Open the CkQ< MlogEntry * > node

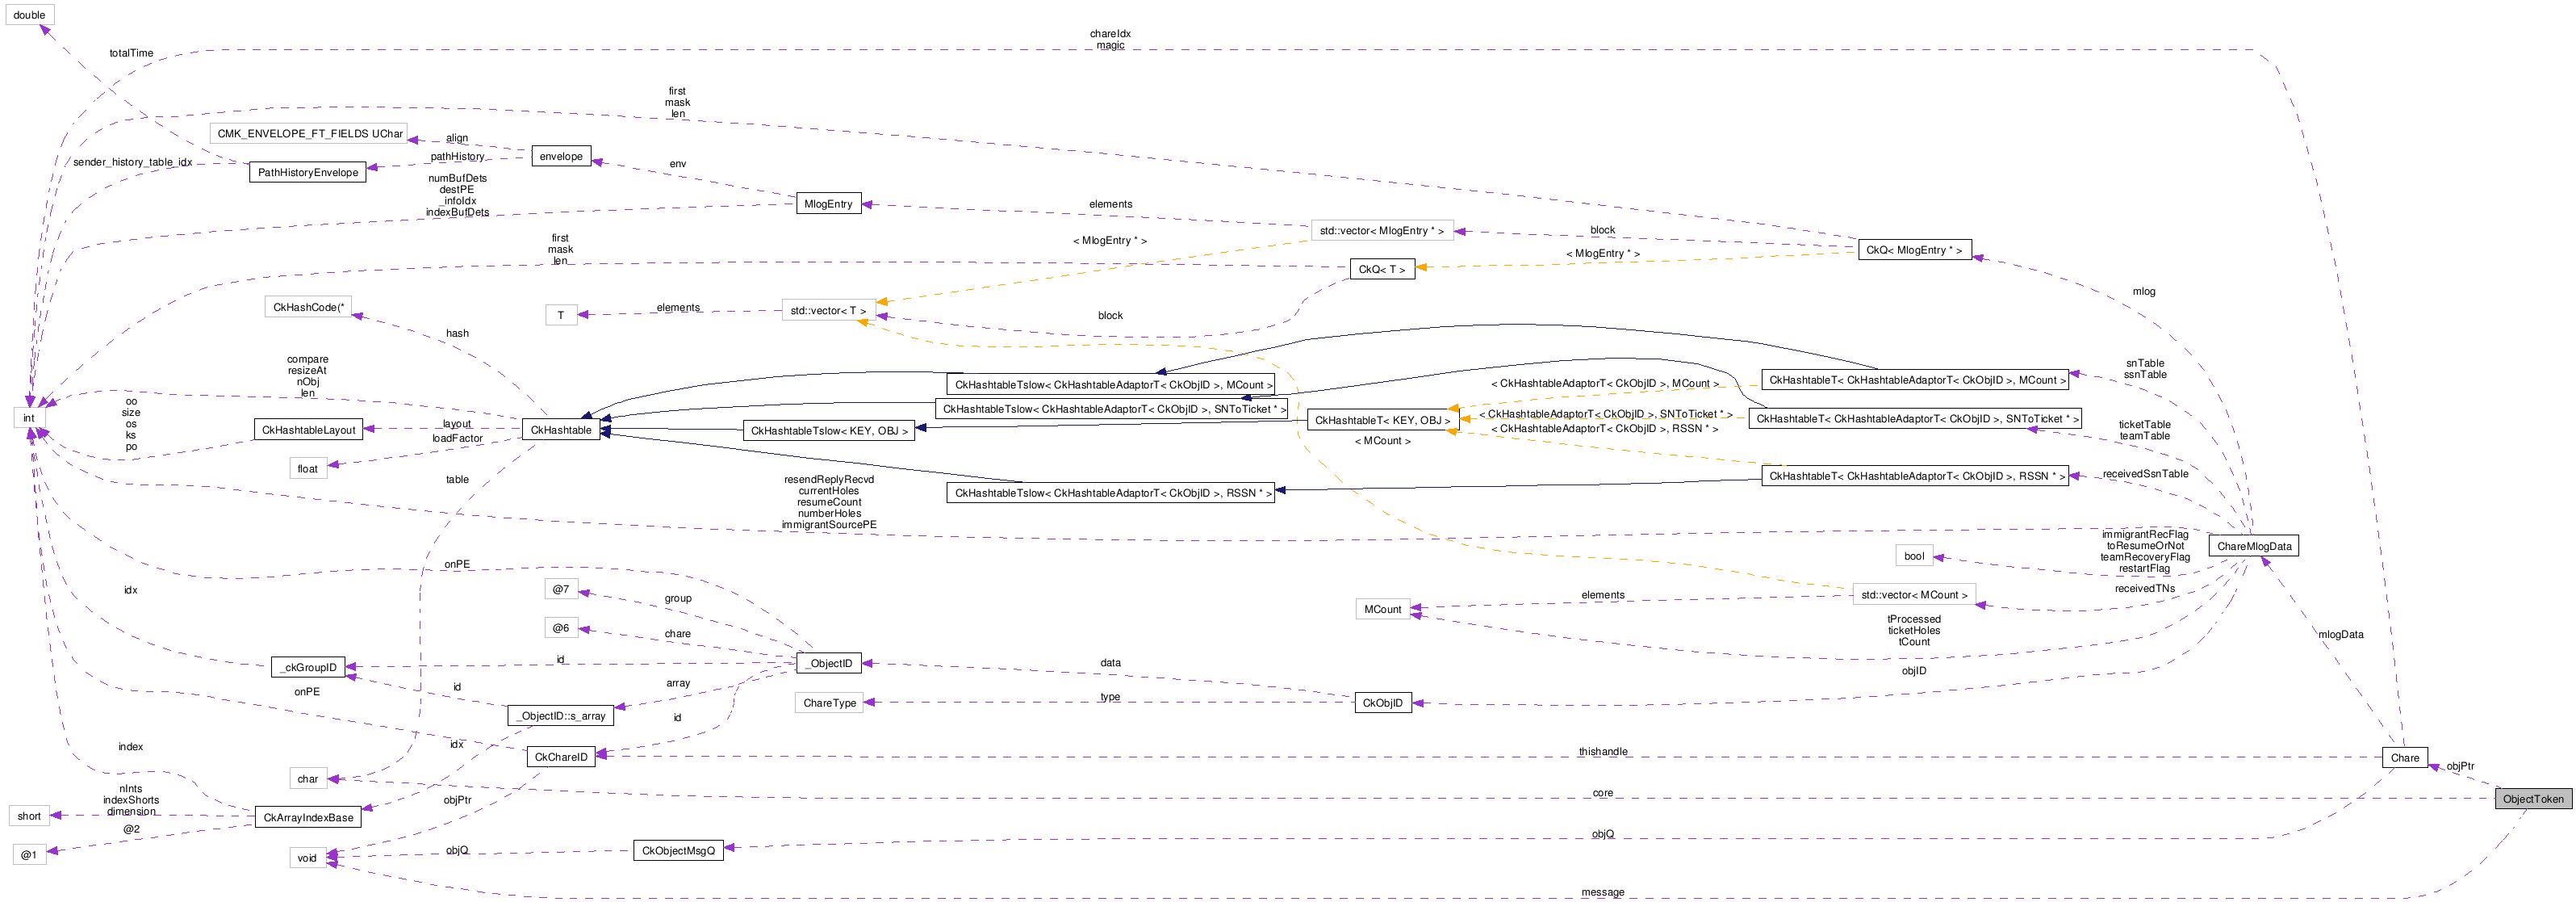[x=1914, y=250]
